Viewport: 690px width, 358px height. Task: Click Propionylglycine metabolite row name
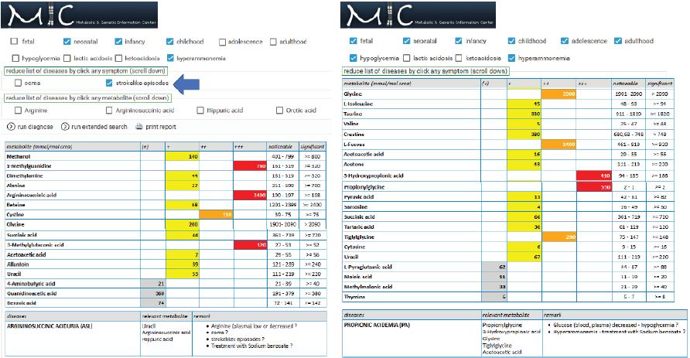[x=364, y=187]
